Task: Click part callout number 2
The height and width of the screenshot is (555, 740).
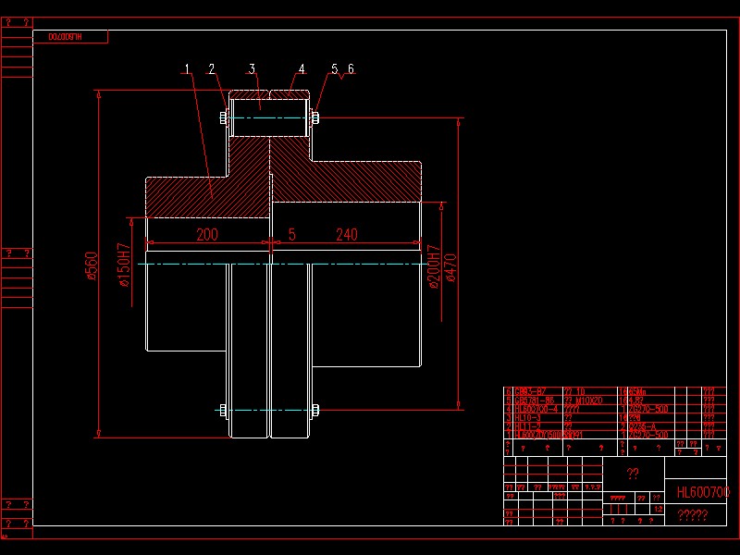Action: pyautogui.click(x=212, y=68)
